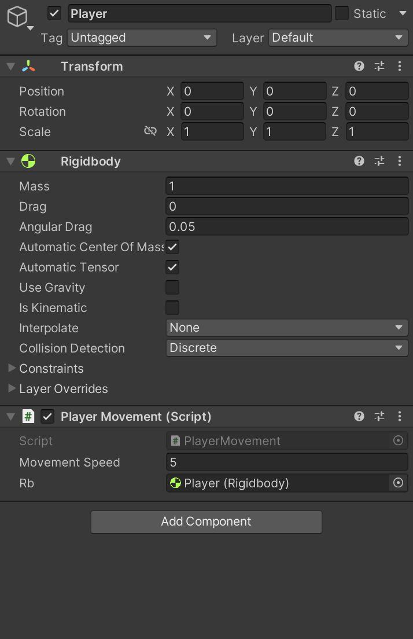Screen dimensions: 413x639
Task: Expand the Layer Overrides foldout
Action: tap(12, 388)
